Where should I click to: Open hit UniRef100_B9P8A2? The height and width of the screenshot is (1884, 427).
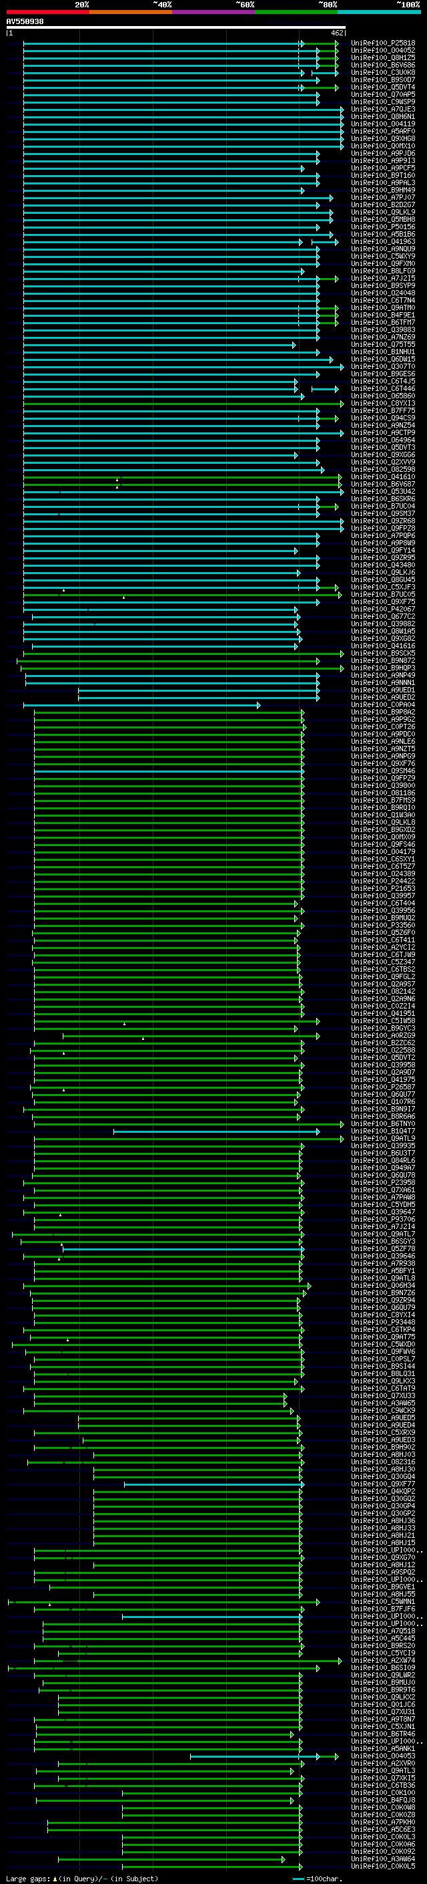[x=383, y=712]
